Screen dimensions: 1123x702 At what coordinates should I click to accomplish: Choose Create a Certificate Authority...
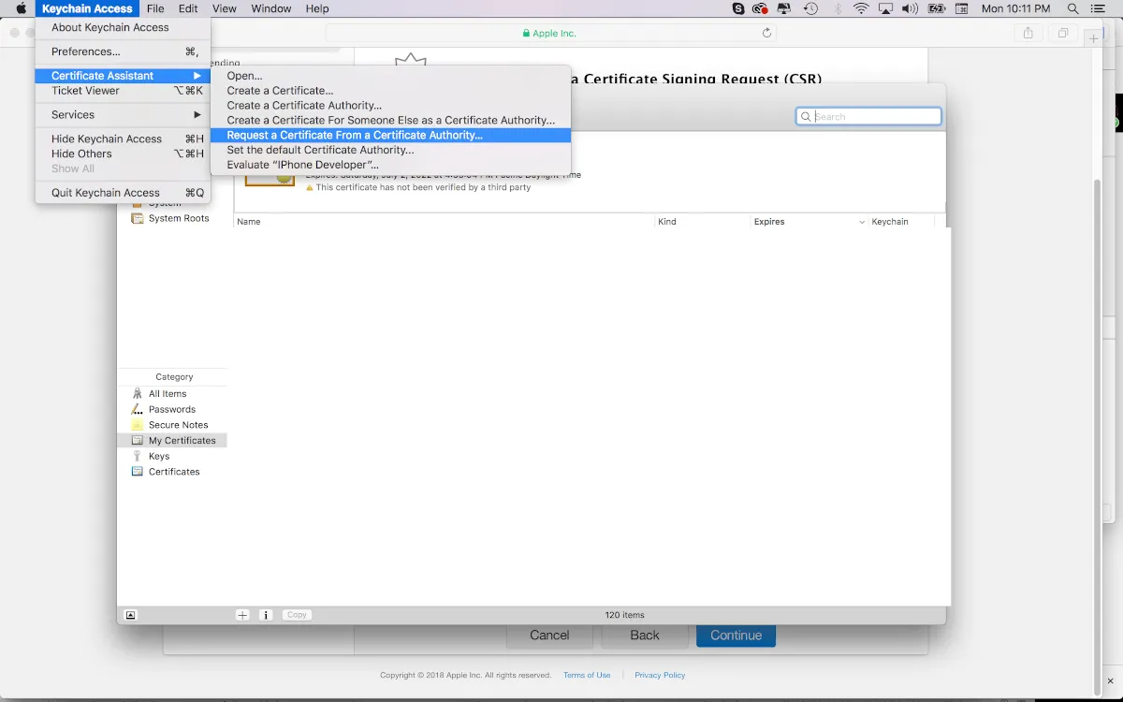click(391, 106)
